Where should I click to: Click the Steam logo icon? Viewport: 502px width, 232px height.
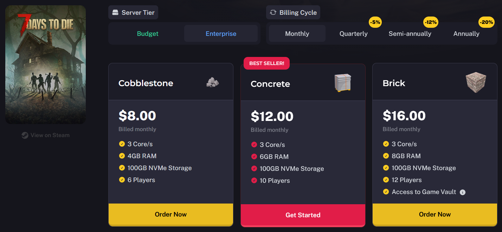point(25,135)
